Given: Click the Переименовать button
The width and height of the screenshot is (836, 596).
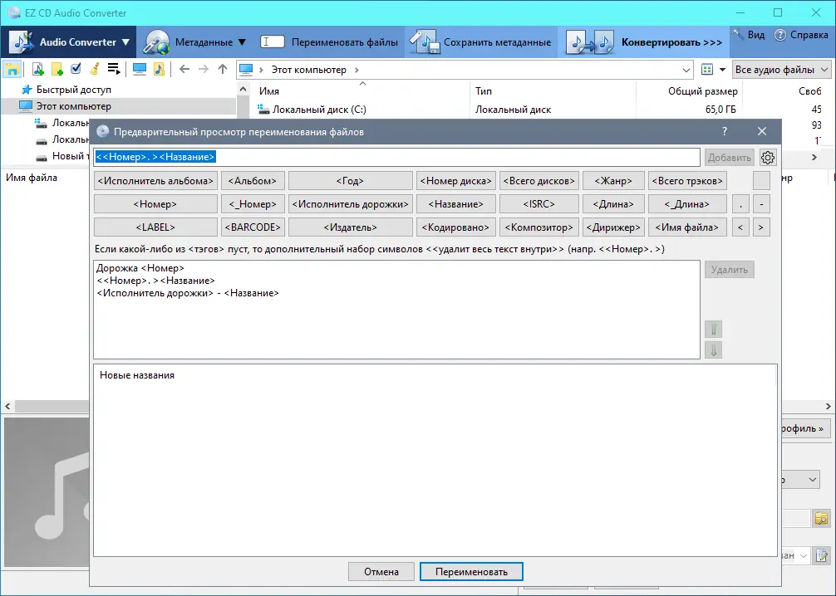Looking at the screenshot, I should 471,571.
